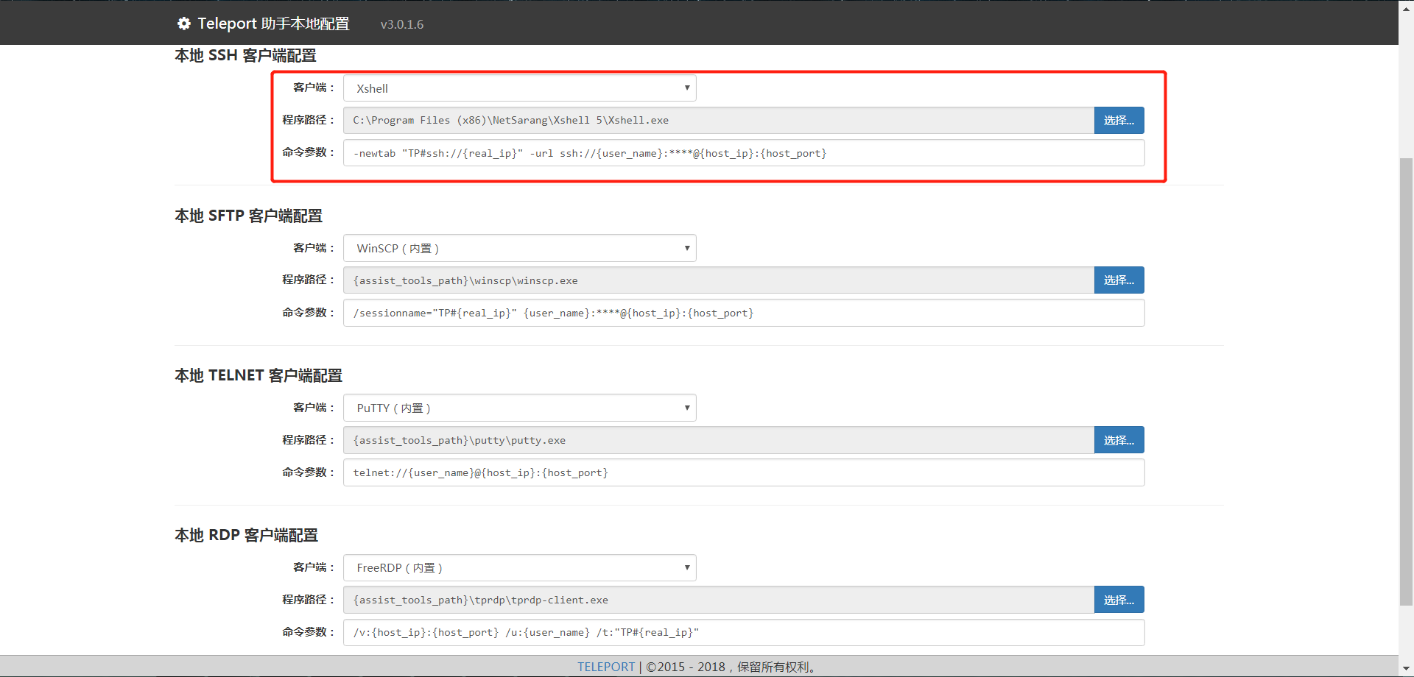Click 选择... button for putty.exe path

pos(1119,440)
